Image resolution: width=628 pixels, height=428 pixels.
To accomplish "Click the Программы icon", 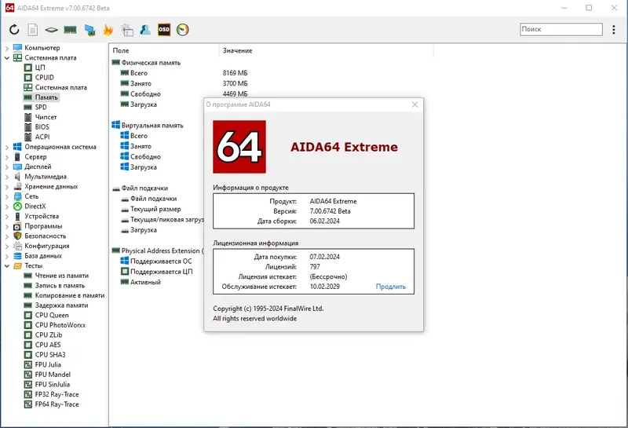I will point(17,226).
